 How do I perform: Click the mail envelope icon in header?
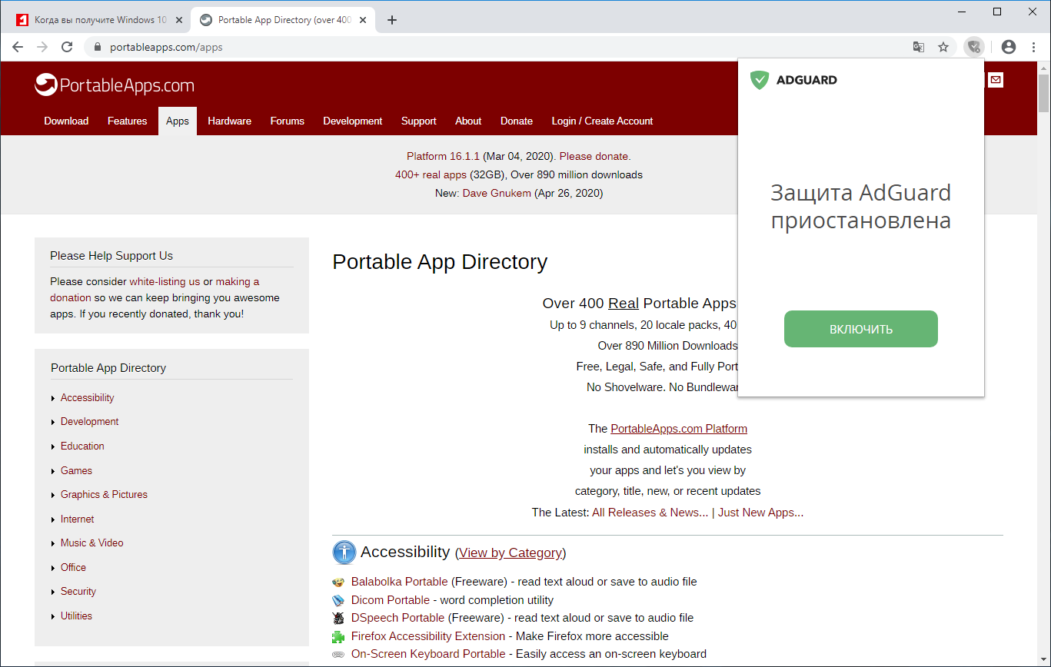[996, 79]
